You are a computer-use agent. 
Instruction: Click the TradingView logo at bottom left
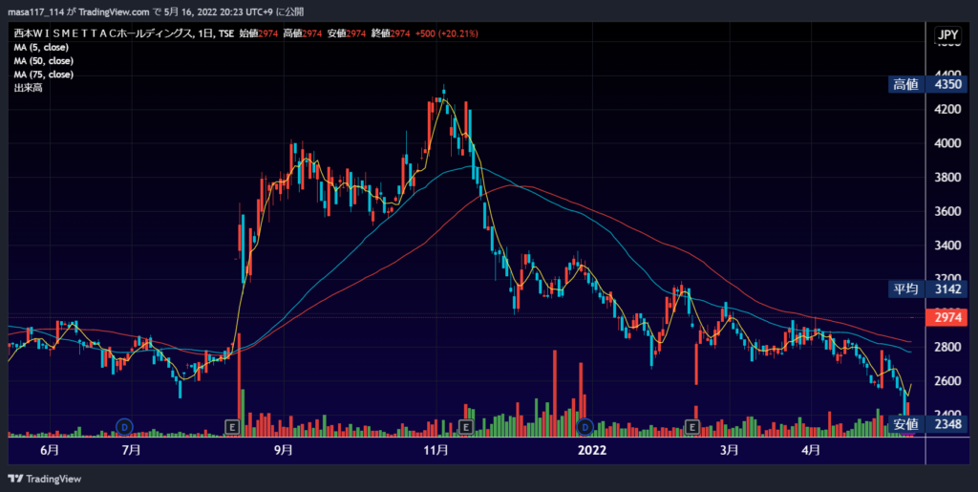[45, 479]
